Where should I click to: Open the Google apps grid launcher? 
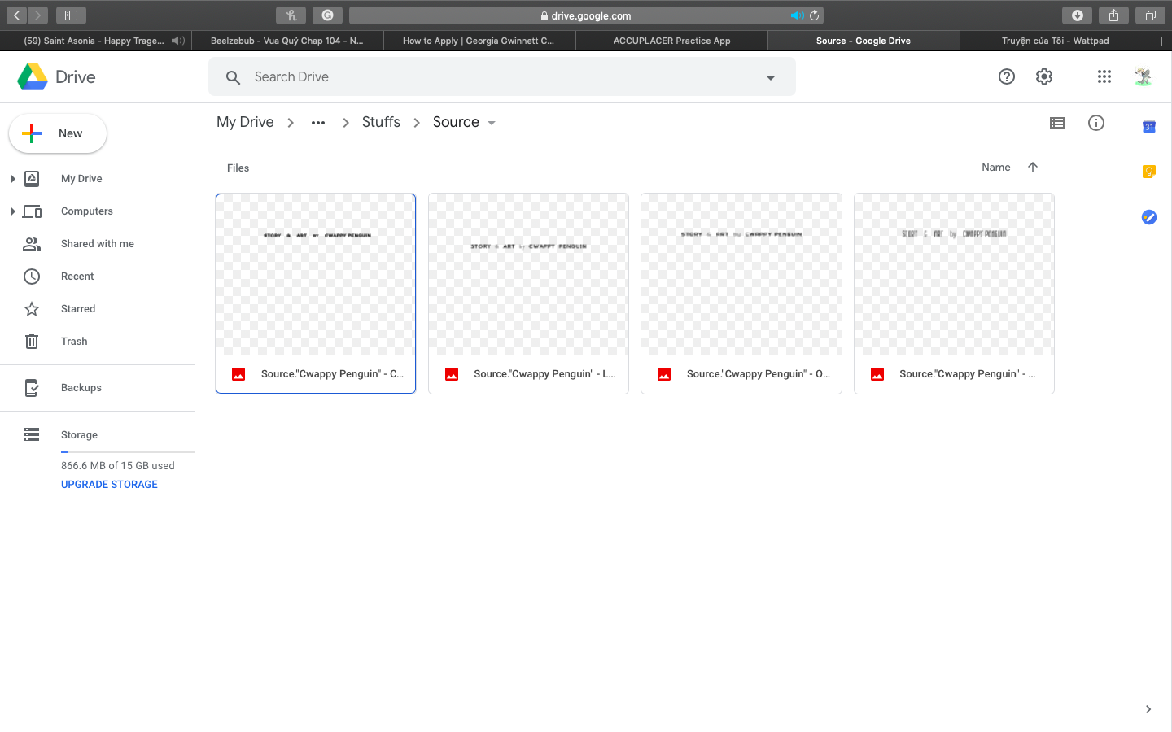click(1104, 76)
